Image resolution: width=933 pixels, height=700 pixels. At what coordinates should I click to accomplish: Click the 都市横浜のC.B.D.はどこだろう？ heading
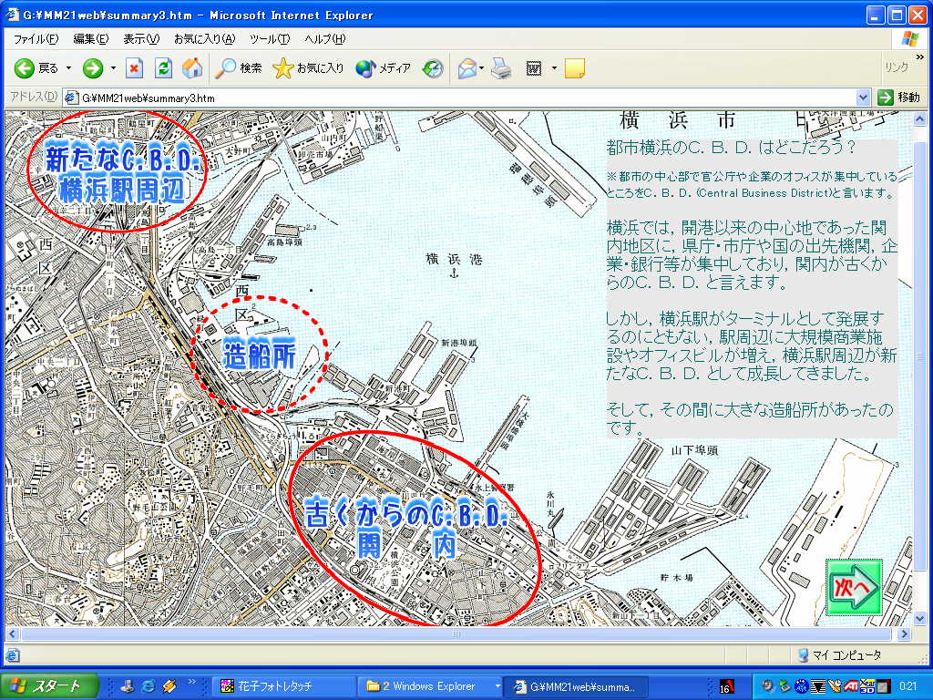click(731, 147)
